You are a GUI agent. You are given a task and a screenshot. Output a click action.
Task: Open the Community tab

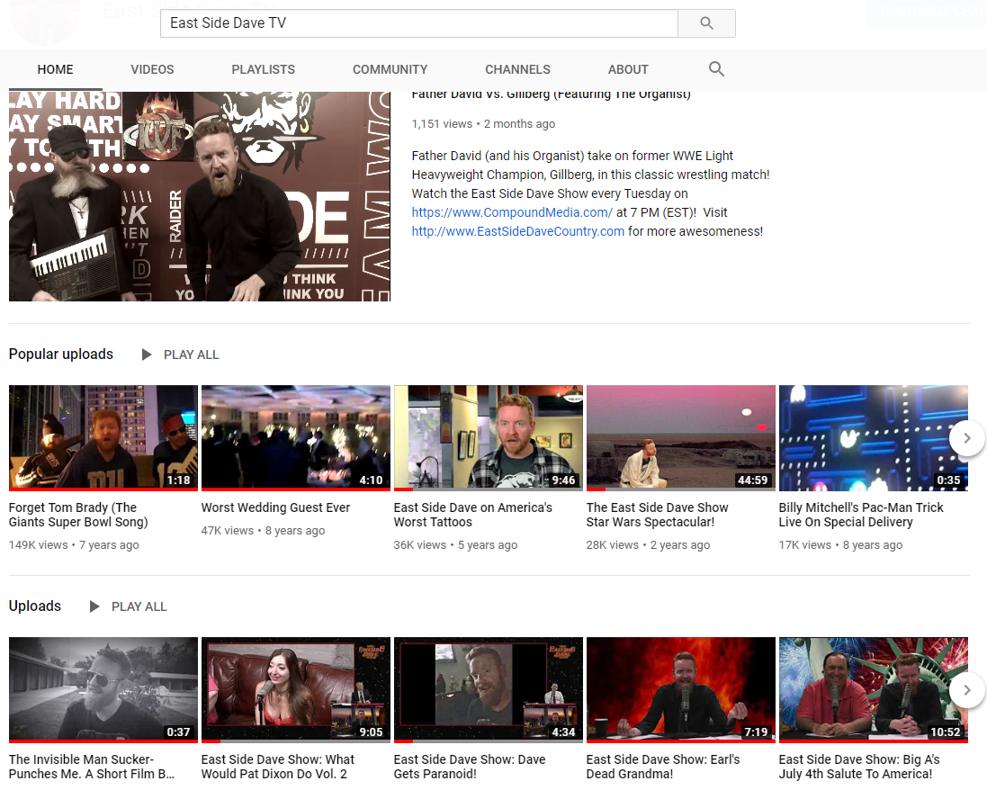(x=390, y=69)
